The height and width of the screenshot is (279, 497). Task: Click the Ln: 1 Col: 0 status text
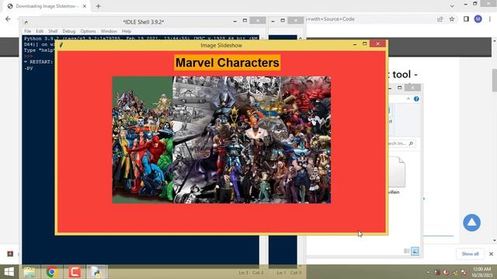pos(289,273)
